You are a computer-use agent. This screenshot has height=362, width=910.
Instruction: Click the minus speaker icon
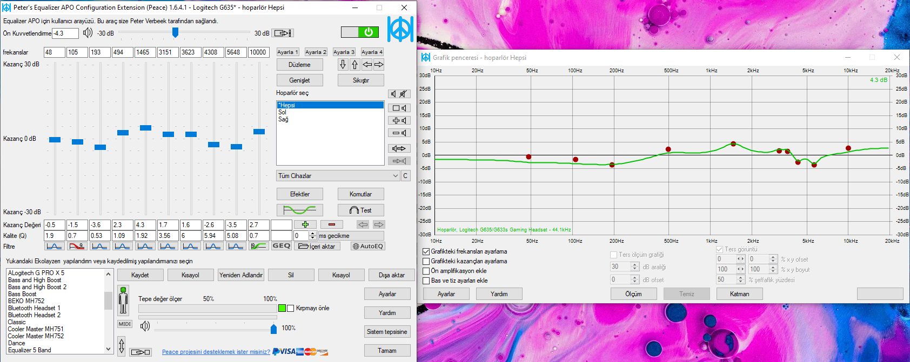[399, 133]
